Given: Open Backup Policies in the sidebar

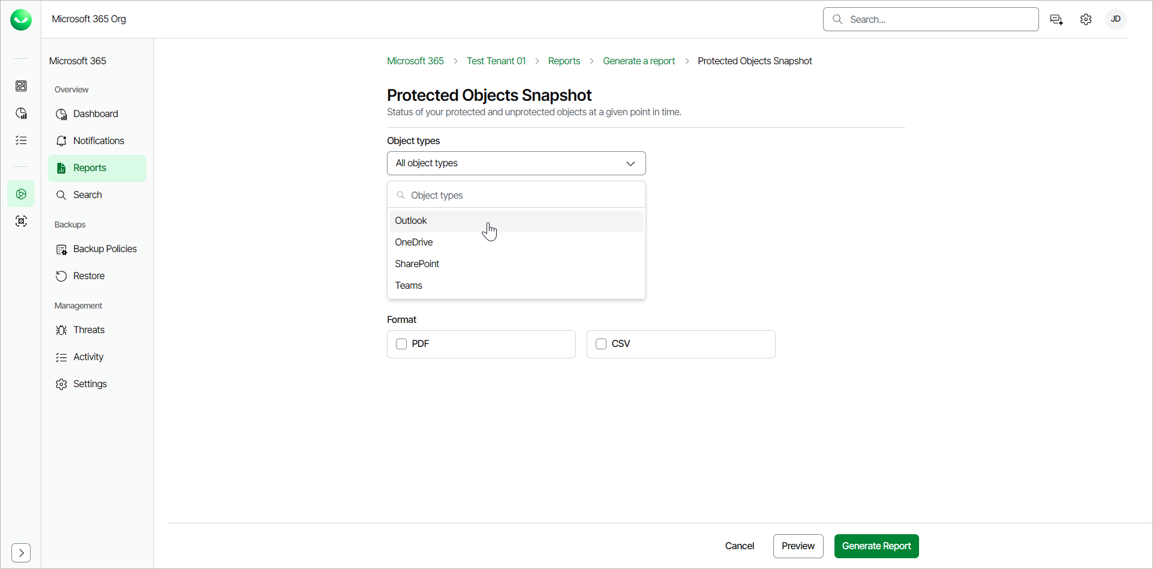Looking at the screenshot, I should pyautogui.click(x=97, y=249).
